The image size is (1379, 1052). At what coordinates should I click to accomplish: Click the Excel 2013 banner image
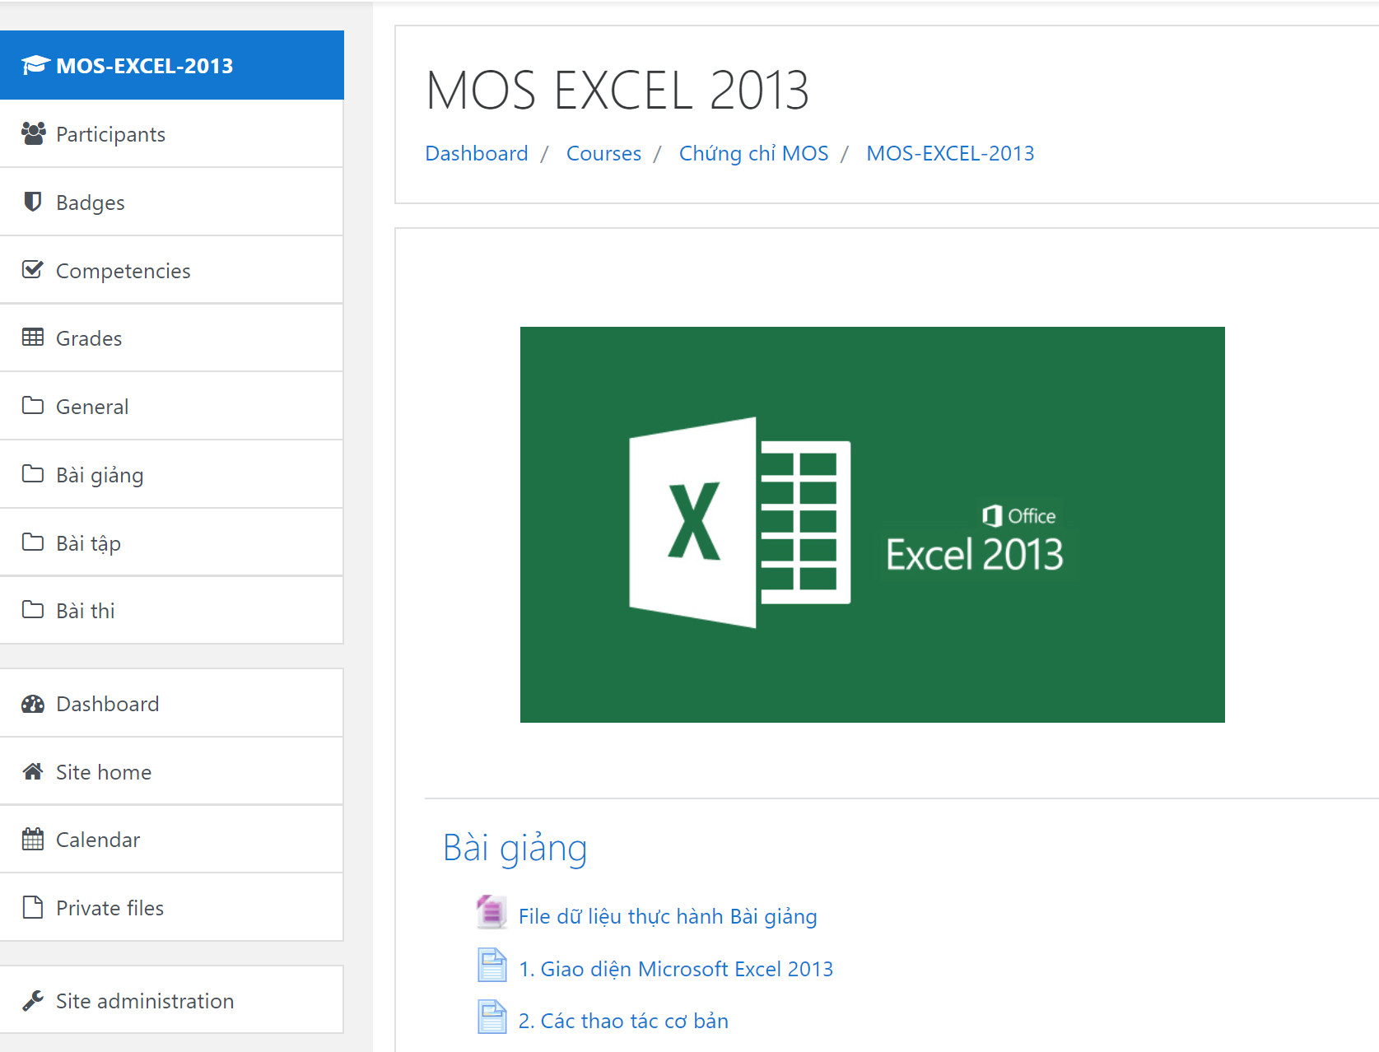pyautogui.click(x=873, y=524)
